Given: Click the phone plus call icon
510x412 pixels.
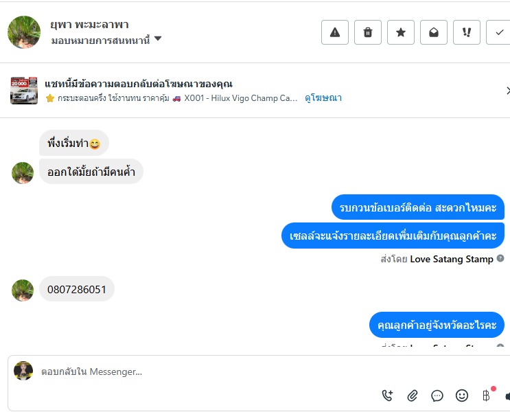Looking at the screenshot, I should 388,396.
